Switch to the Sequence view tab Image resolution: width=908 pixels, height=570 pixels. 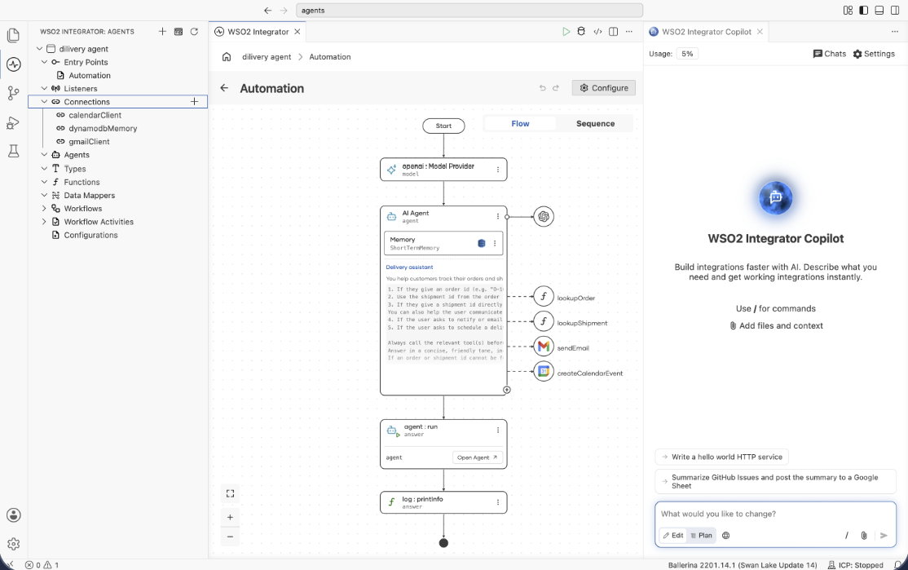595,123
